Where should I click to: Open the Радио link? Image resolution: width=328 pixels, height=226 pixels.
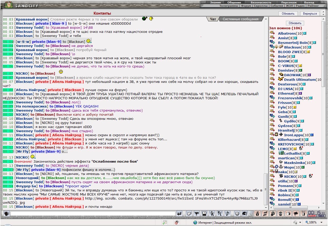click(x=300, y=6)
